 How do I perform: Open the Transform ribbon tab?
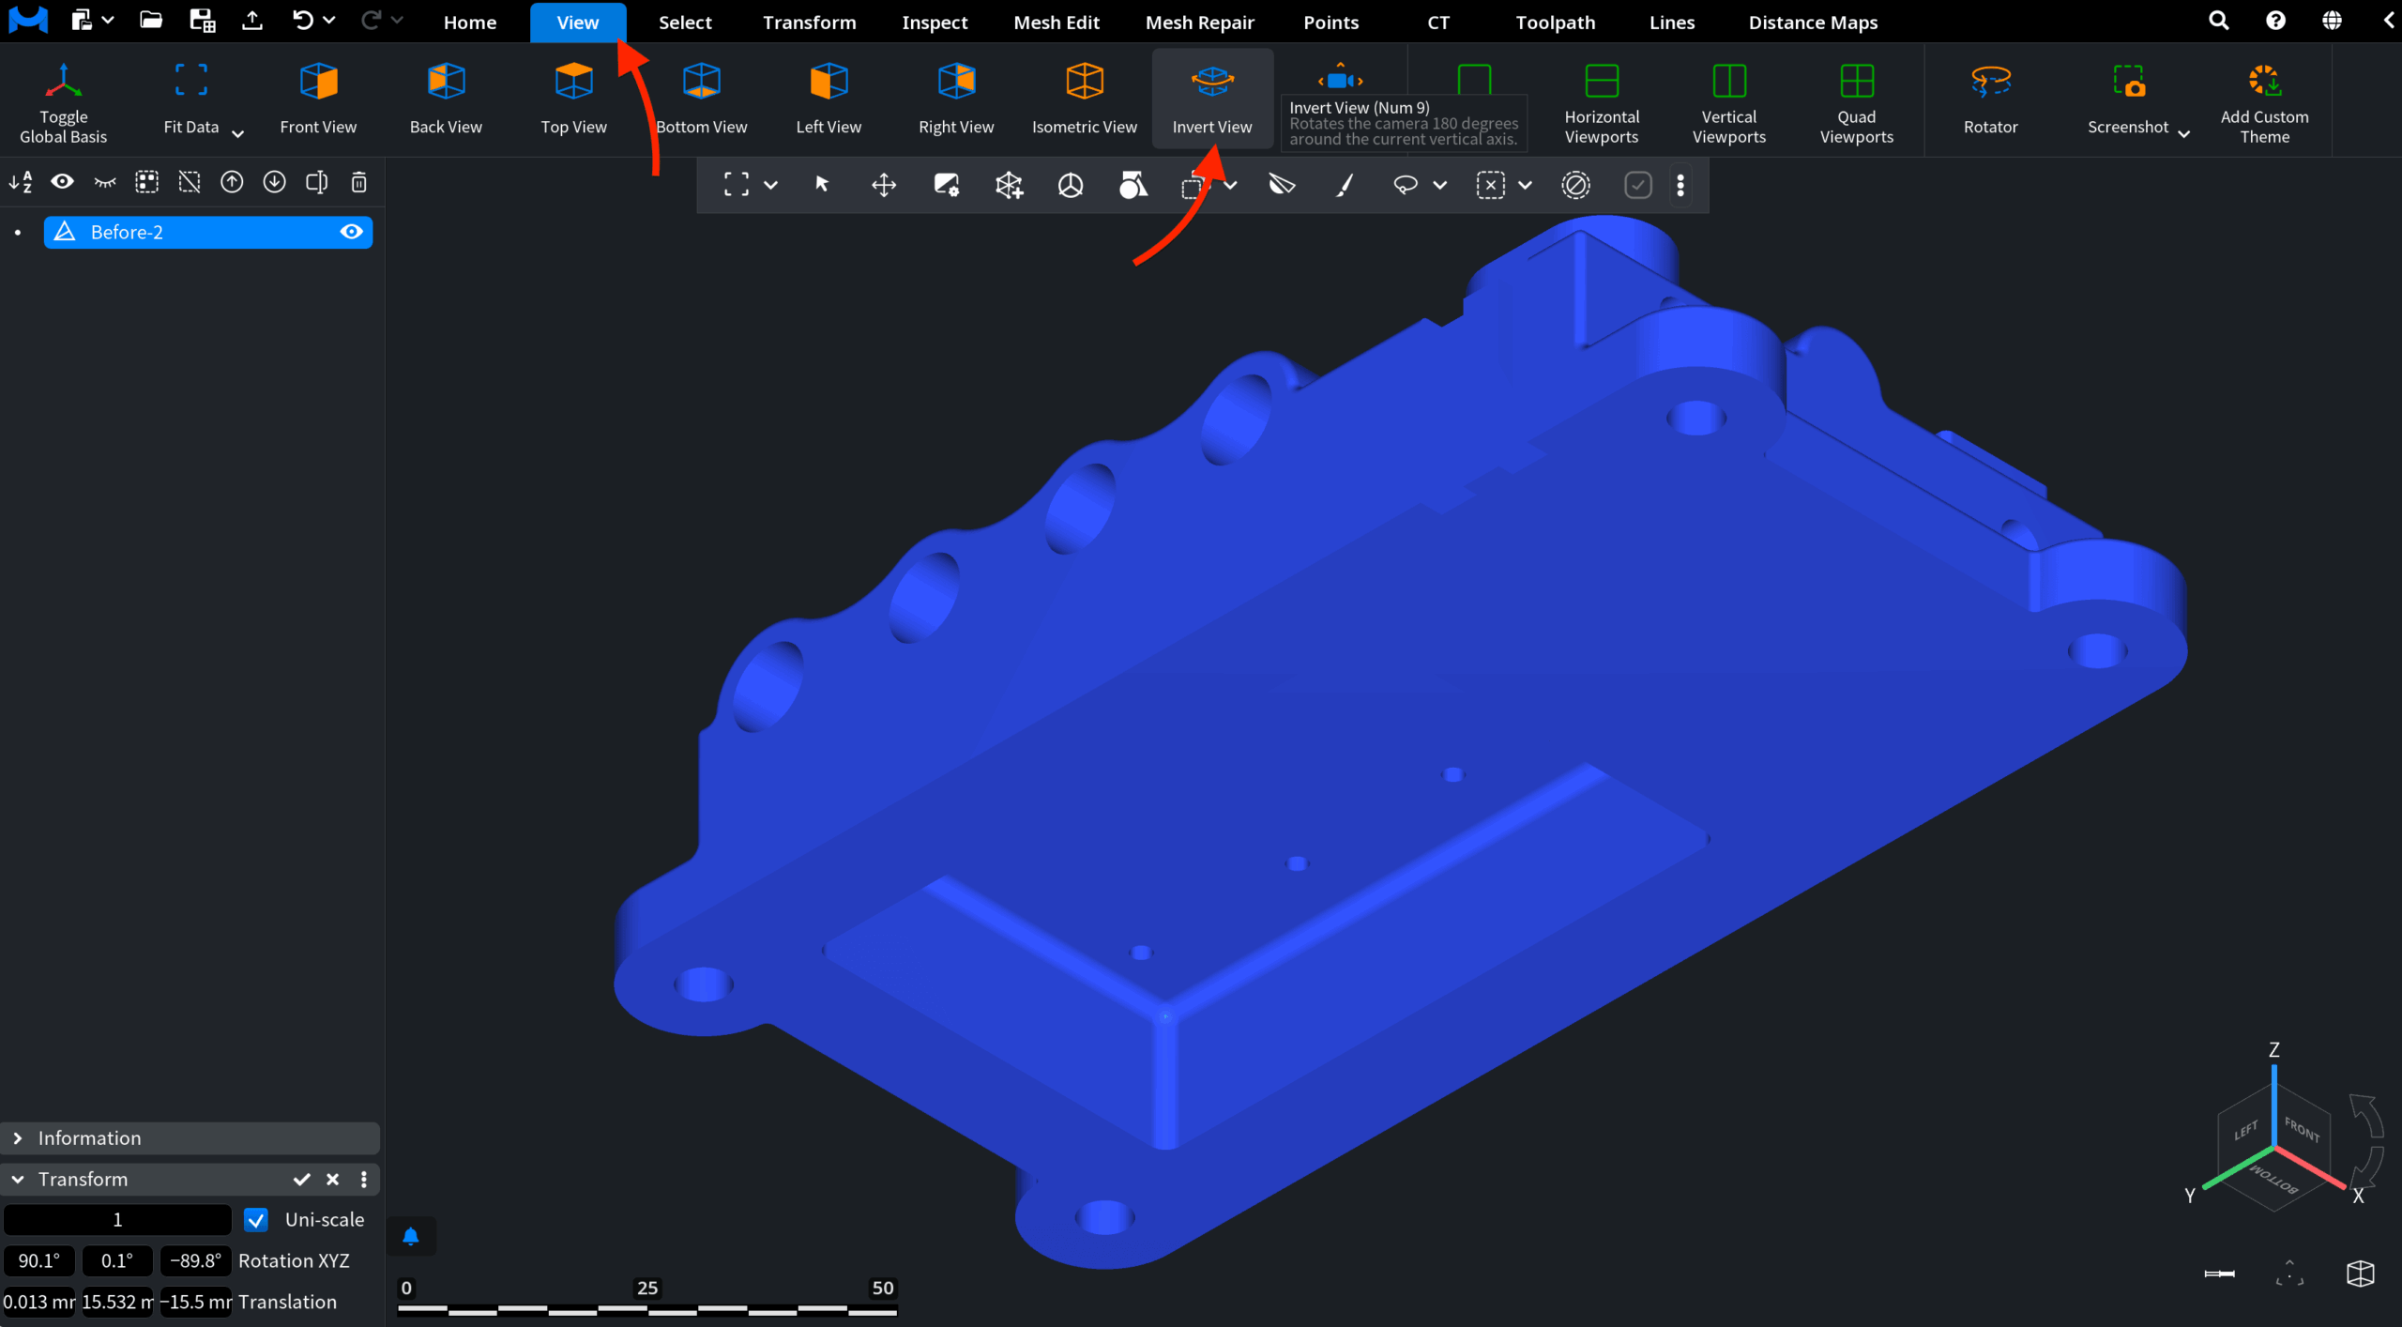809,22
